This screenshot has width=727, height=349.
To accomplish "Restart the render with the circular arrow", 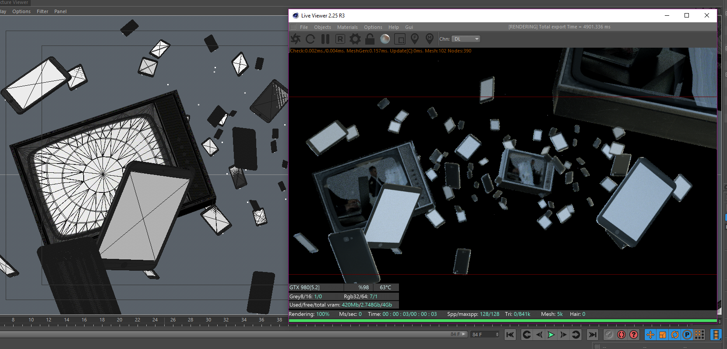I will click(311, 39).
